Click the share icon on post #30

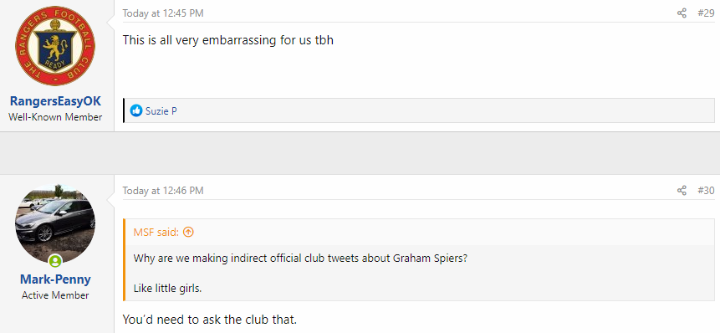coord(682,190)
